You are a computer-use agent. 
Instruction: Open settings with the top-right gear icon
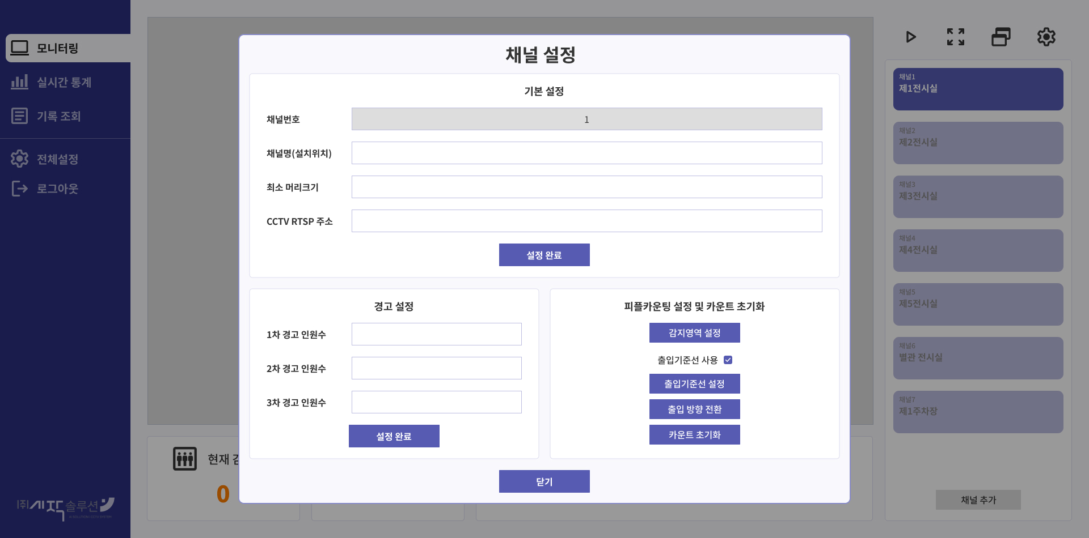pos(1046,37)
